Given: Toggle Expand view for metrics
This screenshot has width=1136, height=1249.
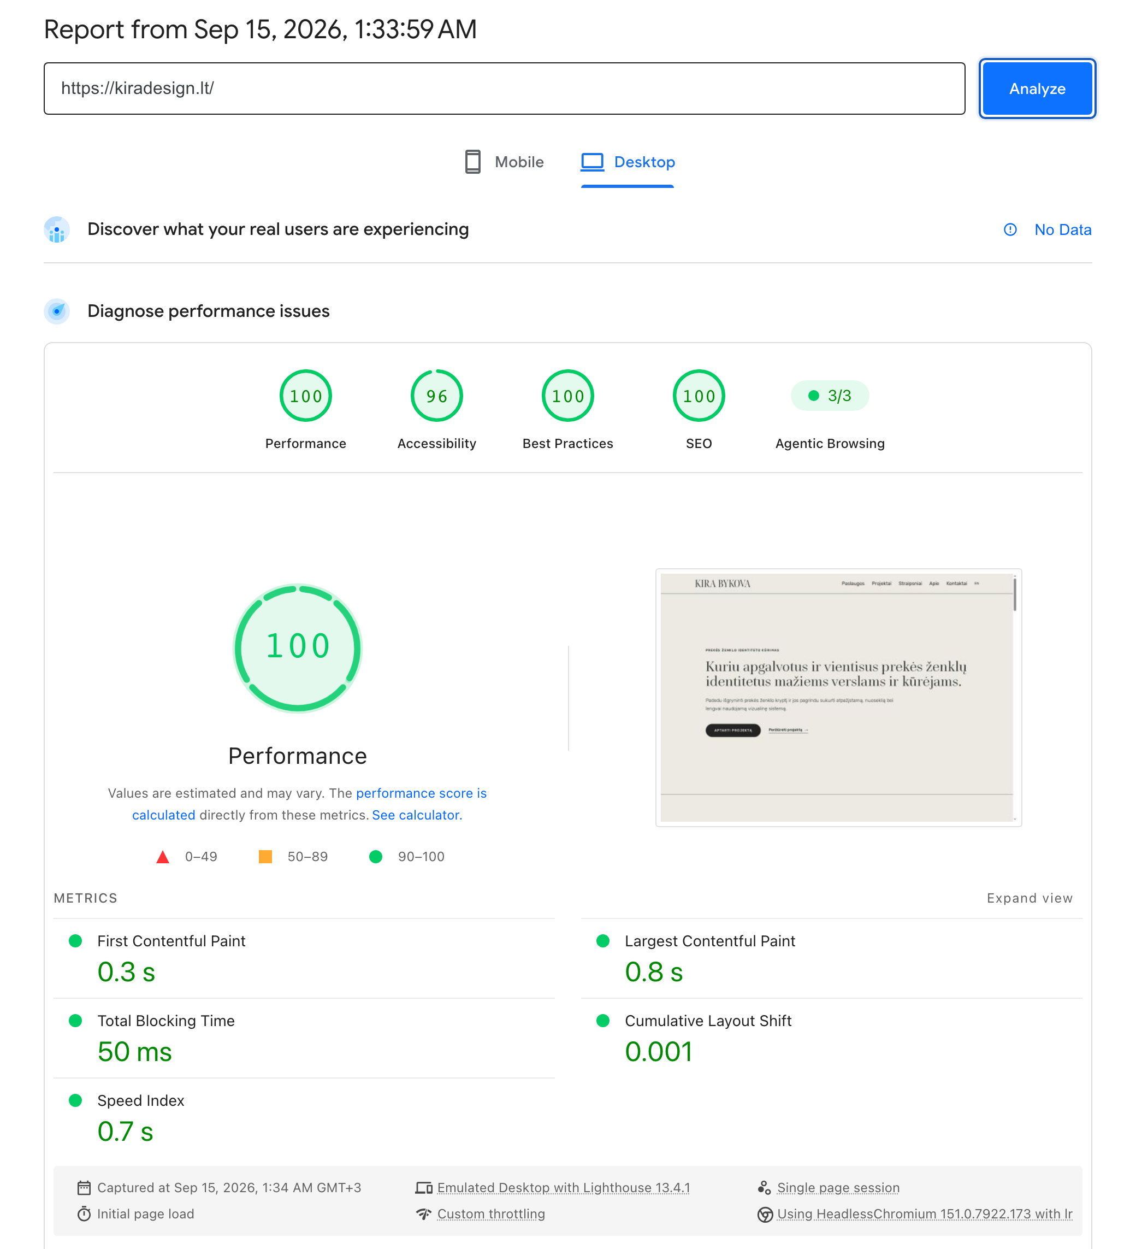Looking at the screenshot, I should pos(1029,898).
